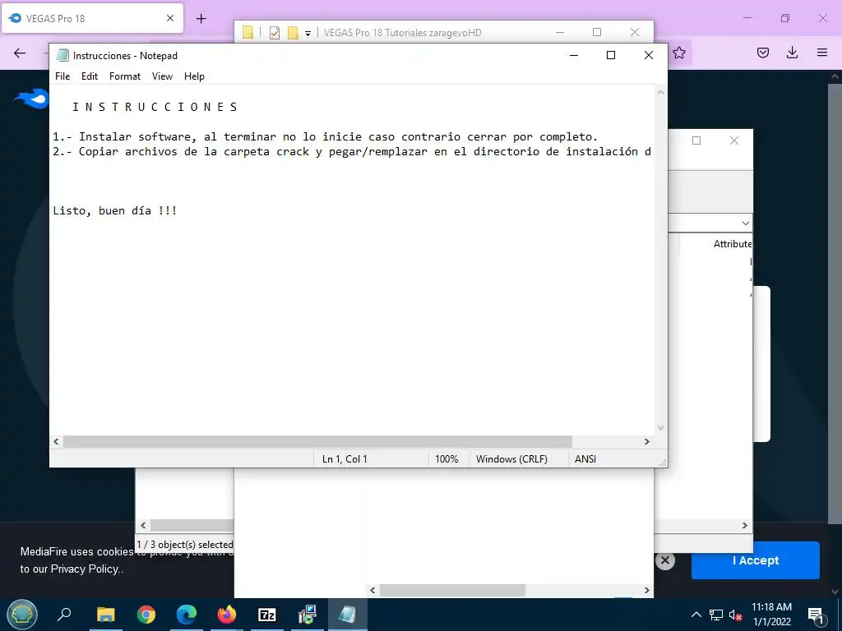This screenshot has height=631, width=842.
Task: Maximize the VEGAS Pro 18 Tutoriales Explorer window
Action: coord(597,32)
